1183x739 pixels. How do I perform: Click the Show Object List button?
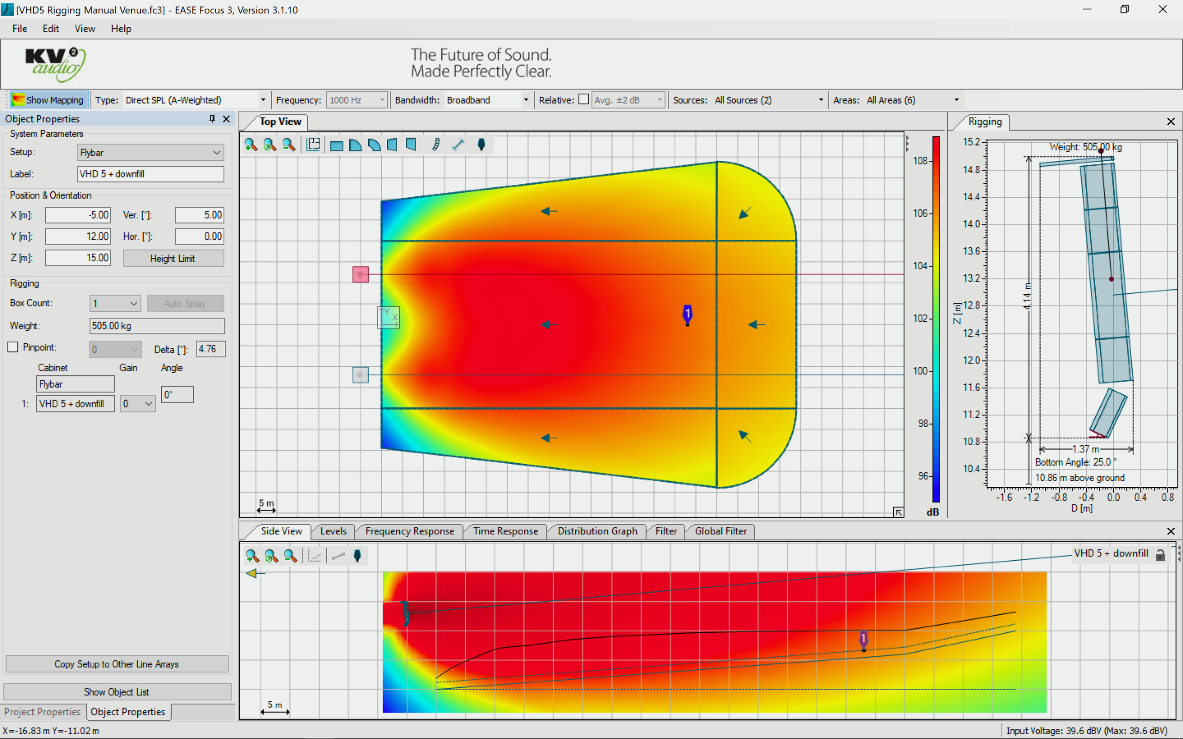[x=117, y=692]
